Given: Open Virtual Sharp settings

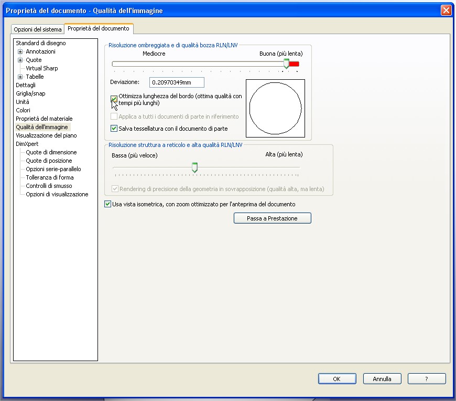Looking at the screenshot, I should pos(42,68).
